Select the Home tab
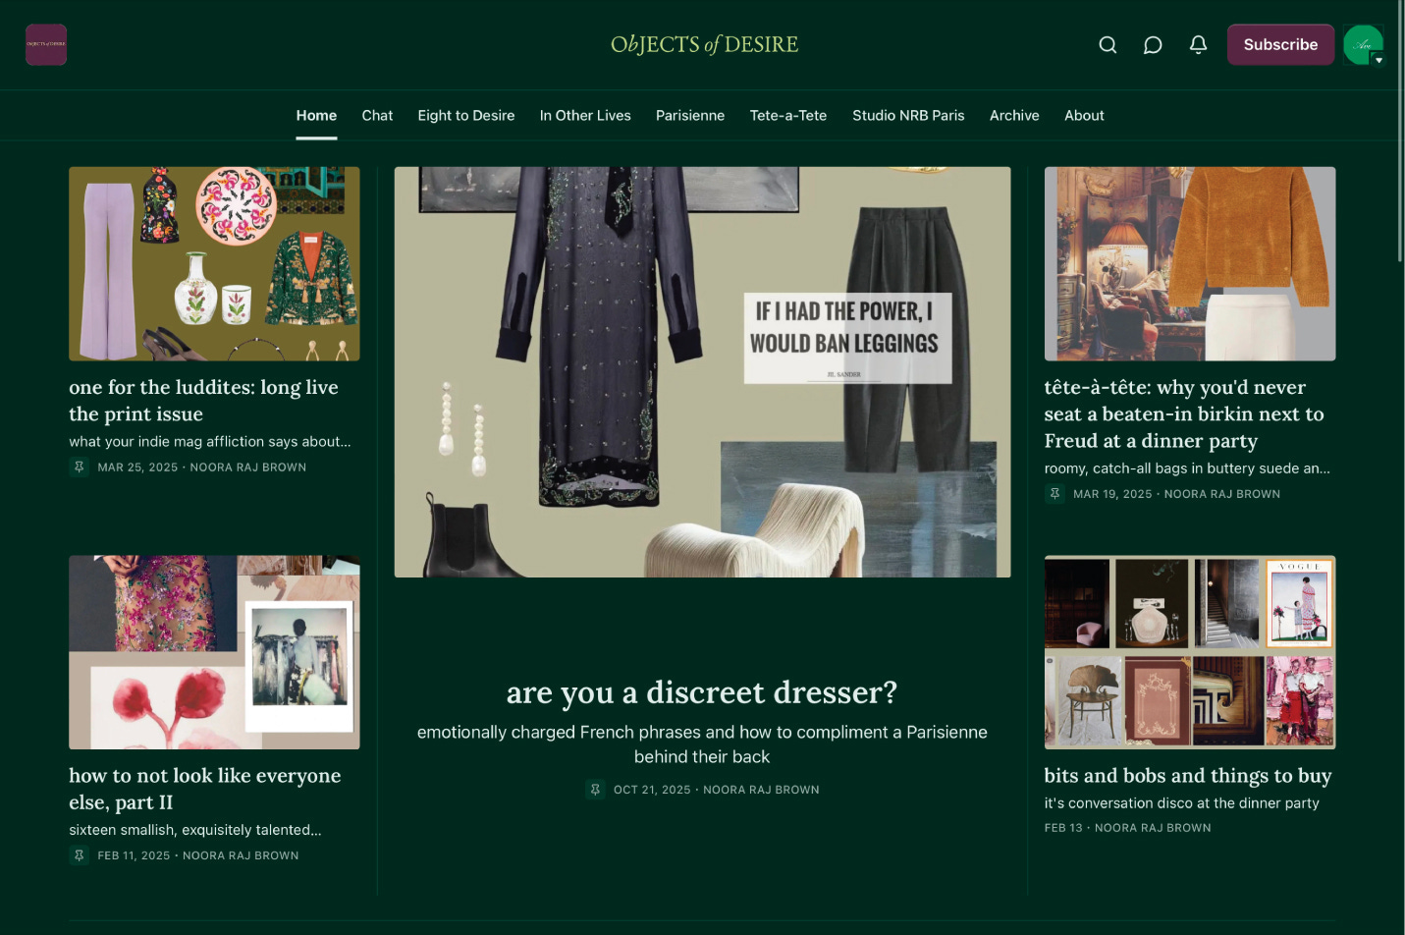 316,116
